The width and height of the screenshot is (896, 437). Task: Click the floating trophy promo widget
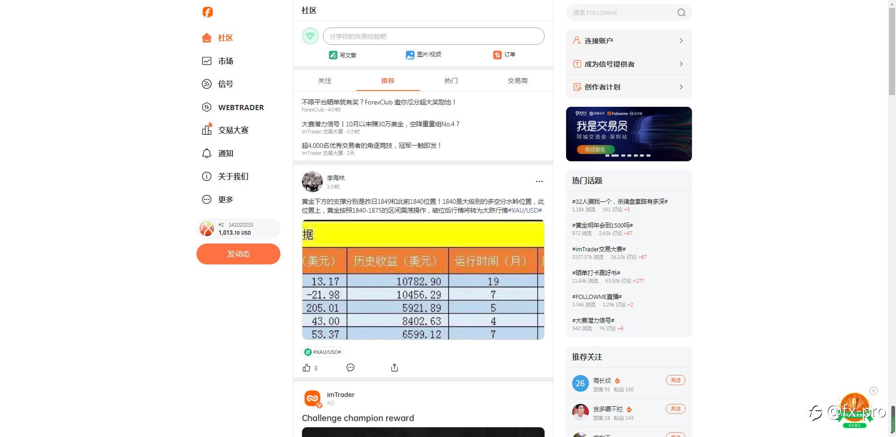coord(854,409)
